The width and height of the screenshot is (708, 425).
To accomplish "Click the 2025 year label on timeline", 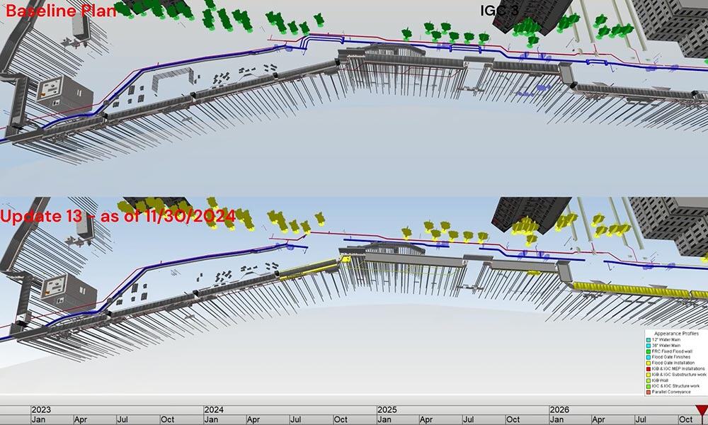I will click(387, 409).
